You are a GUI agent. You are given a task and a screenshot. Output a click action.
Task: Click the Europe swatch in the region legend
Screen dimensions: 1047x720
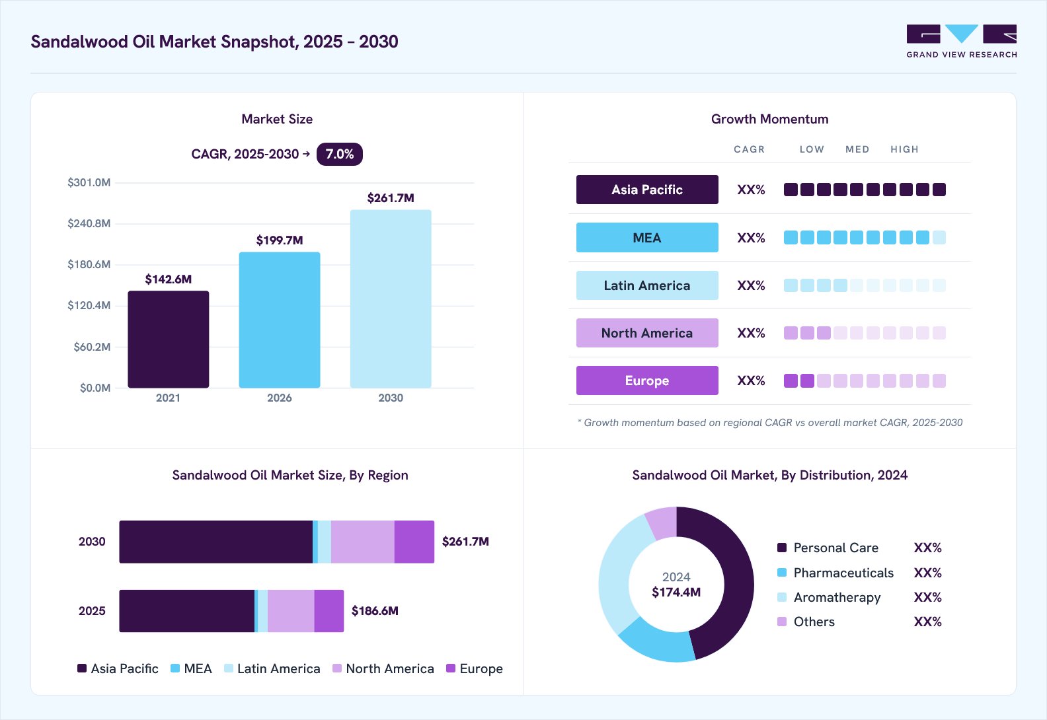tap(451, 668)
